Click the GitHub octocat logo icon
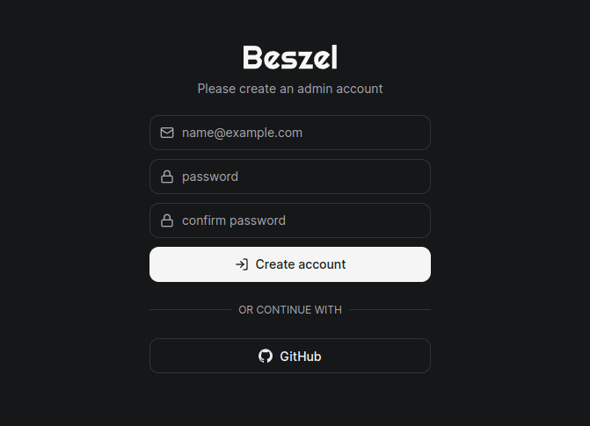The image size is (590, 426). 266,356
